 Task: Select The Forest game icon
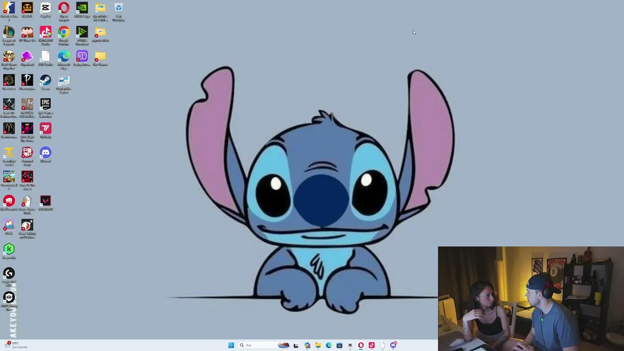click(9, 83)
